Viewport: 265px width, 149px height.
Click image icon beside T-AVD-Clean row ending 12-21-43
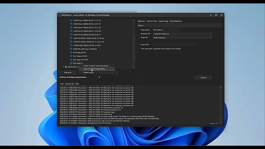[71, 27]
